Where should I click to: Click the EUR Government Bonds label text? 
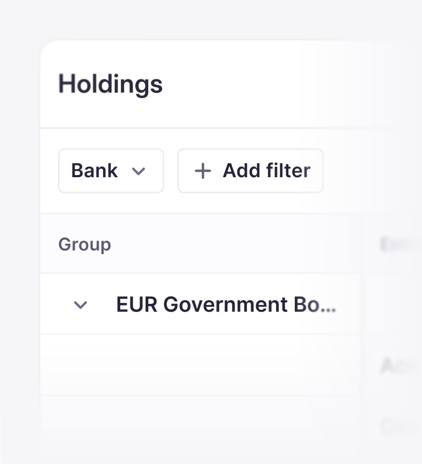tap(225, 305)
